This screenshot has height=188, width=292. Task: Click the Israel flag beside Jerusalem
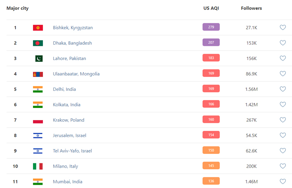38,135
